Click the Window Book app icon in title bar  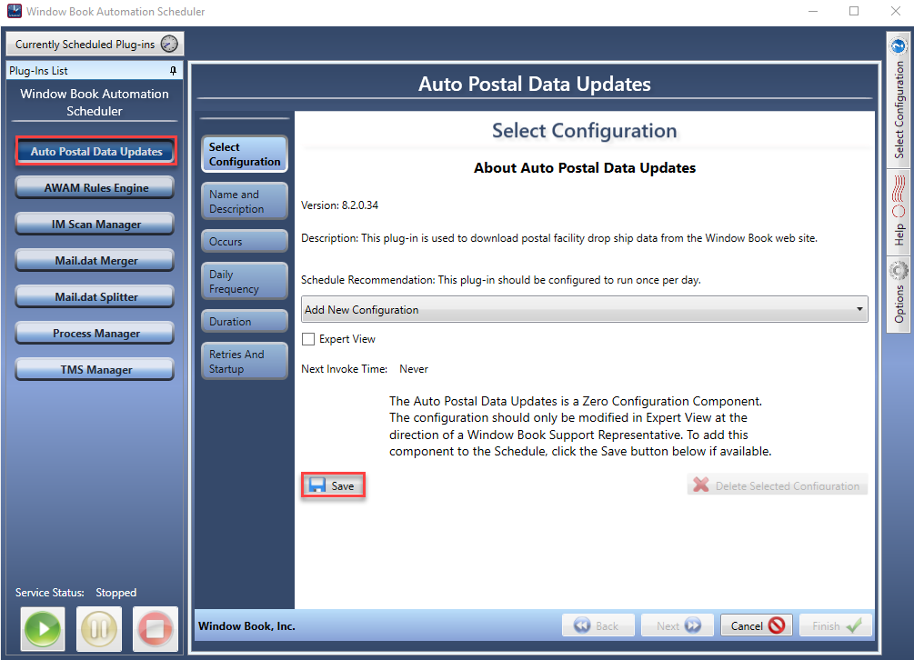(14, 11)
